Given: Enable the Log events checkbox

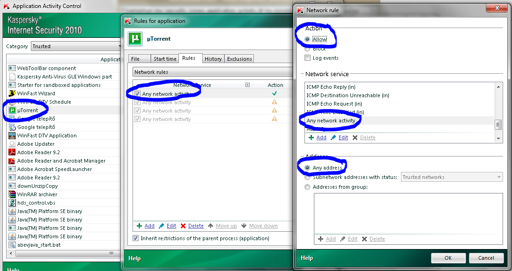Looking at the screenshot, I should 307,58.
